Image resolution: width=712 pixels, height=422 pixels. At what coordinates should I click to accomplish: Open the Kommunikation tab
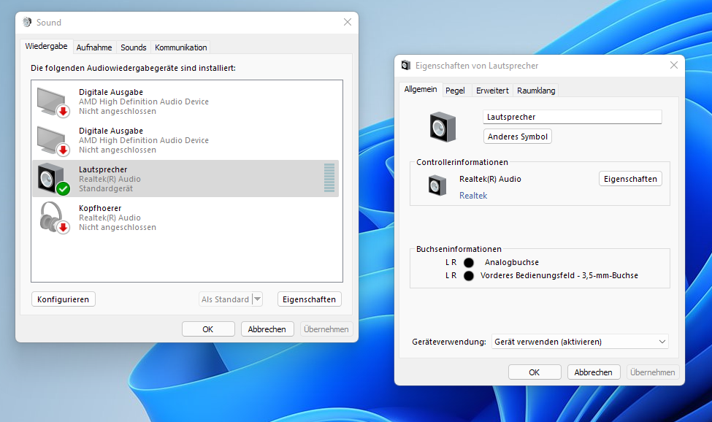[x=180, y=47]
